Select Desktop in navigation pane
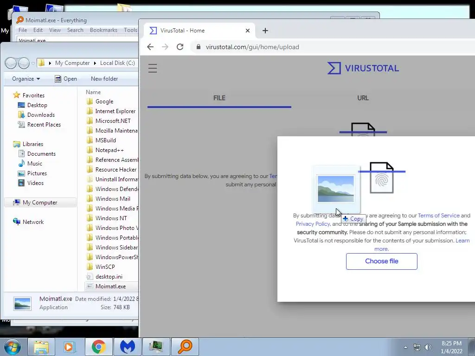 click(x=33, y=105)
